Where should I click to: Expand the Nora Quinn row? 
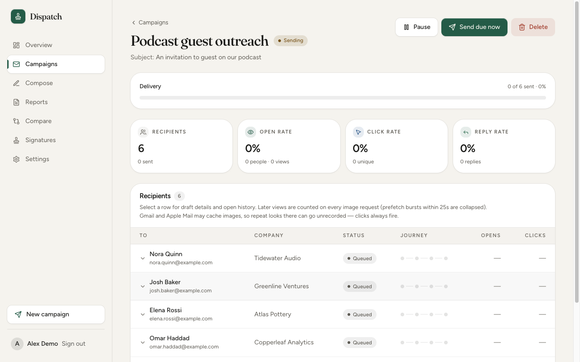point(143,258)
